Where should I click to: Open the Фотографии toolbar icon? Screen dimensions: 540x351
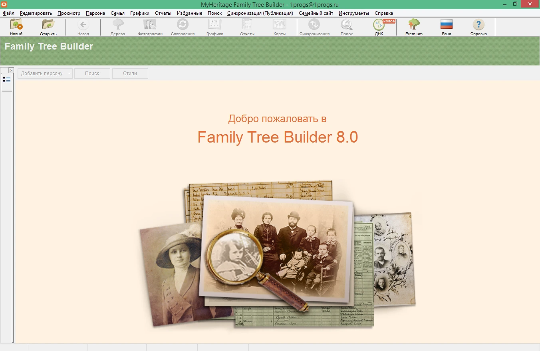[150, 27]
